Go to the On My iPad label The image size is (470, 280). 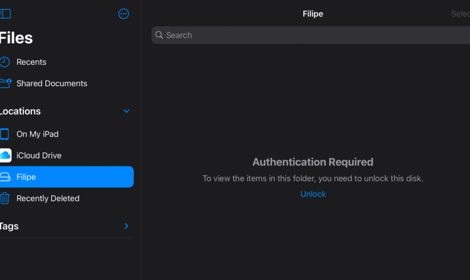[x=37, y=134]
